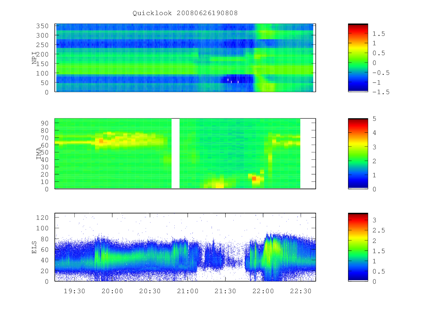Click the 0.5 label on ELS colorbar
The image size is (421, 316).
(x=379, y=271)
